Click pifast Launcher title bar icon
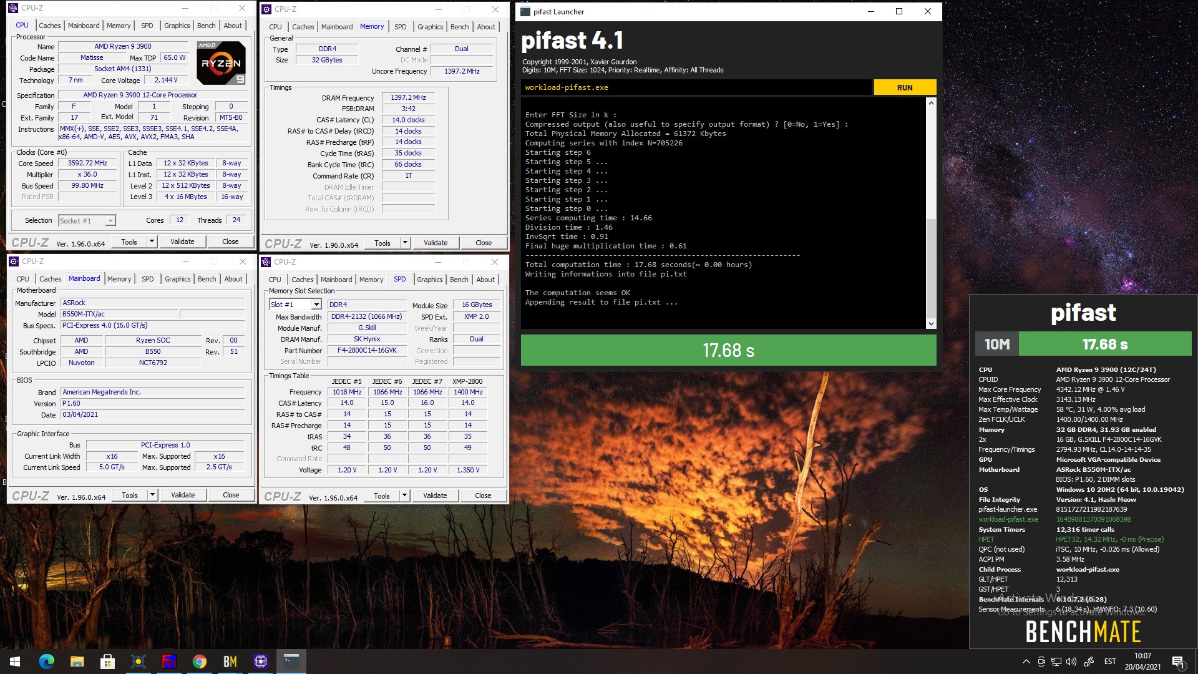The image size is (1198, 674). 525,11
